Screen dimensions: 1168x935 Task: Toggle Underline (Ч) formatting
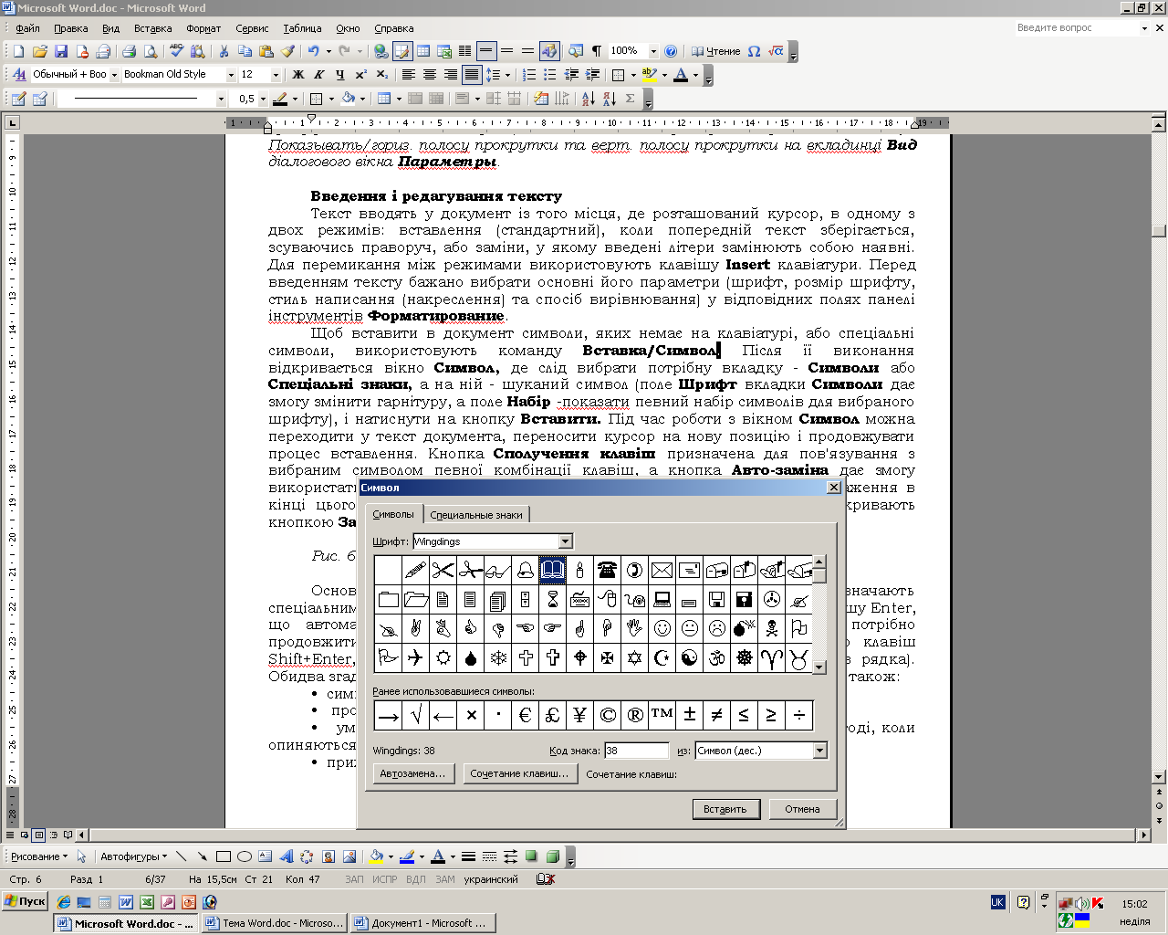[339, 75]
